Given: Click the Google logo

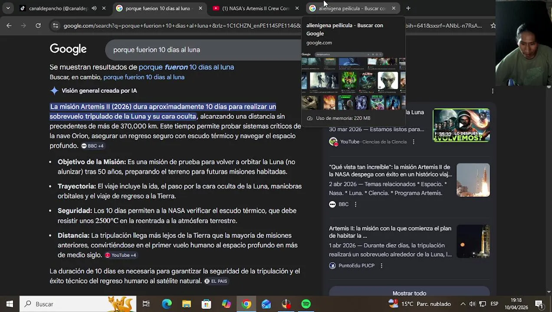Looking at the screenshot, I should [x=68, y=49].
